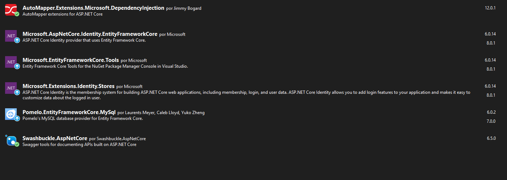
Task: Click update arrow badge on Extensions.Identity.Stores icon
Action: tap(17, 92)
